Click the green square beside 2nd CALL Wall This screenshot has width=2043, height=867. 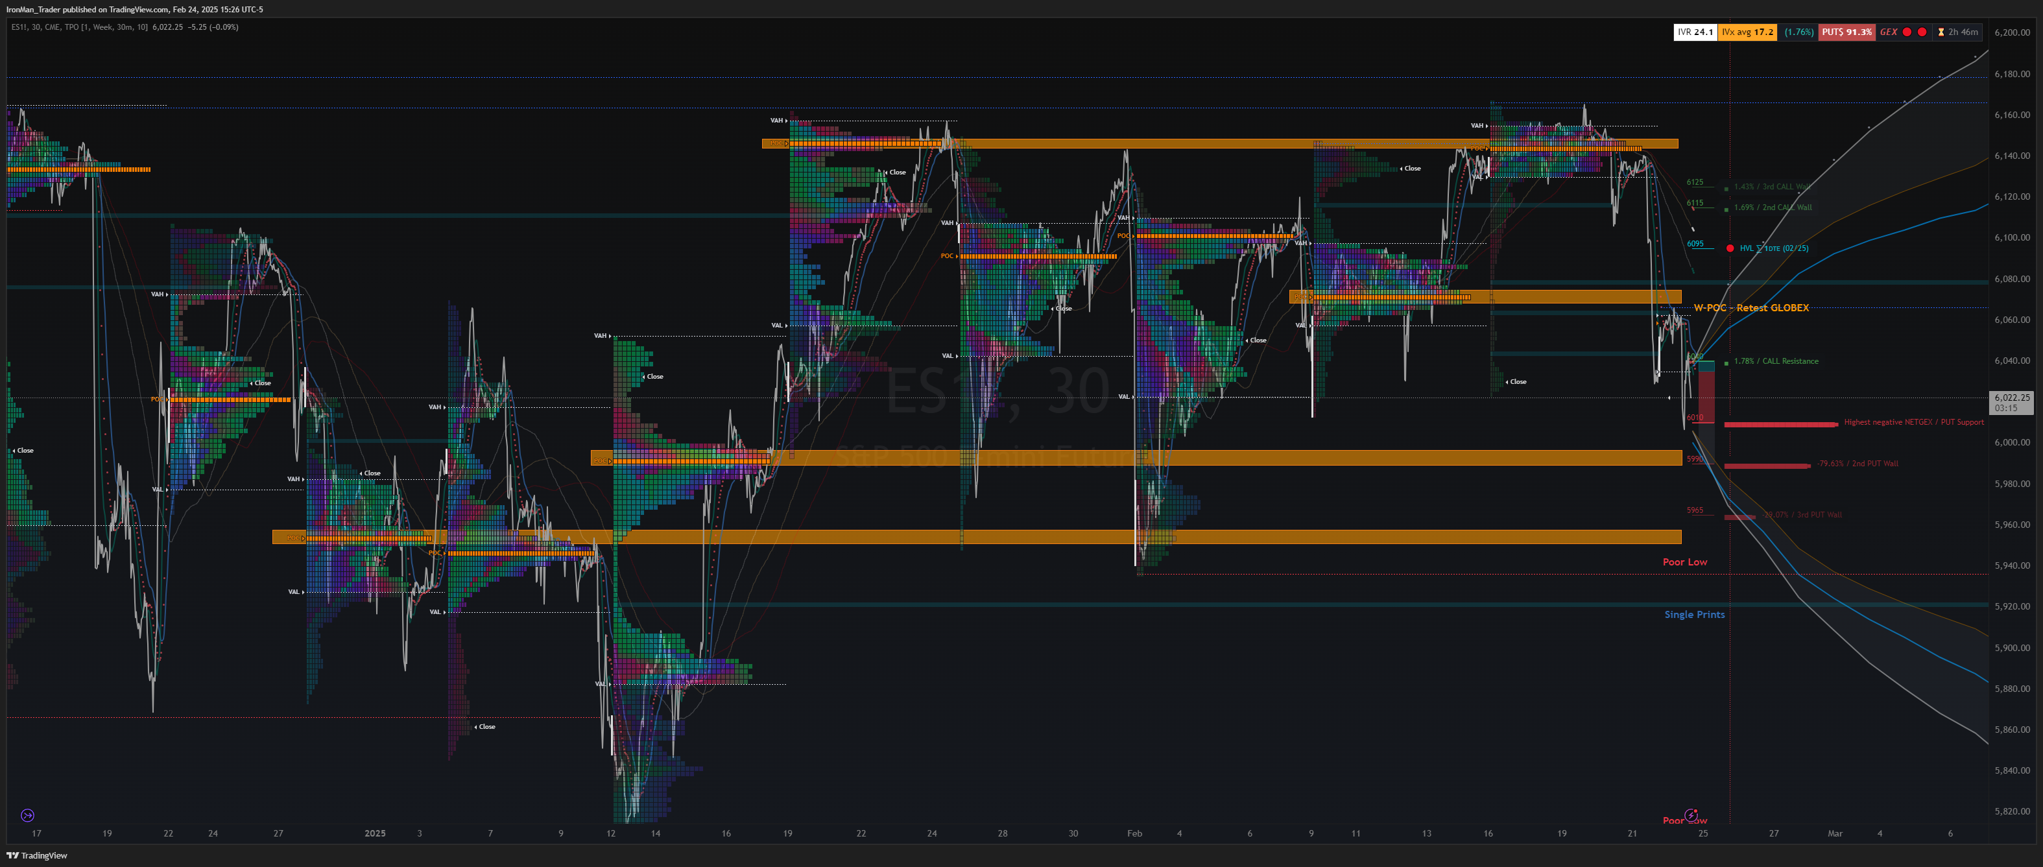[1726, 209]
